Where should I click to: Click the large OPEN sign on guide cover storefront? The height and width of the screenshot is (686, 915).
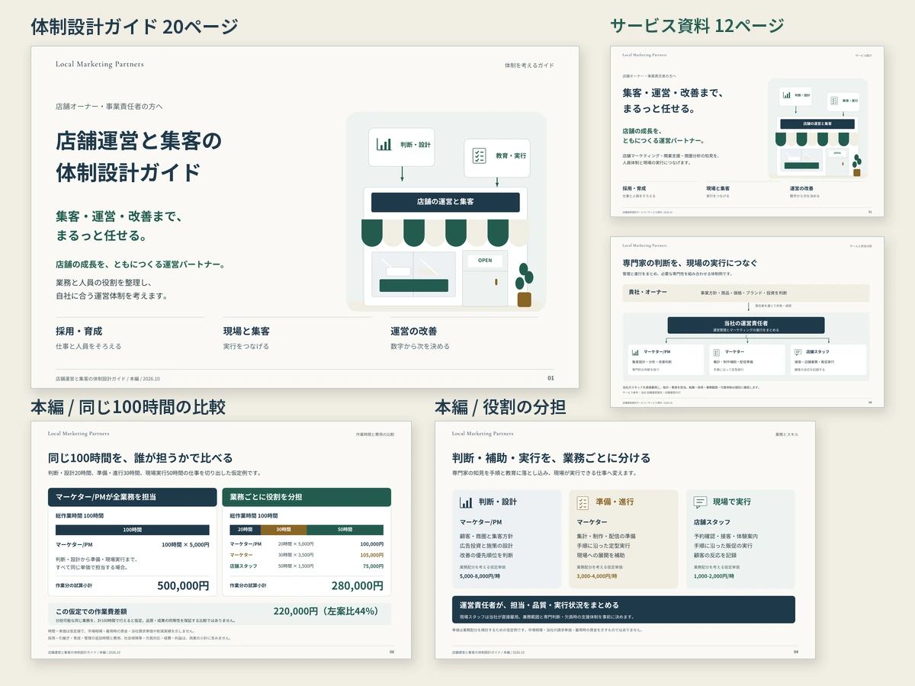coord(485,261)
